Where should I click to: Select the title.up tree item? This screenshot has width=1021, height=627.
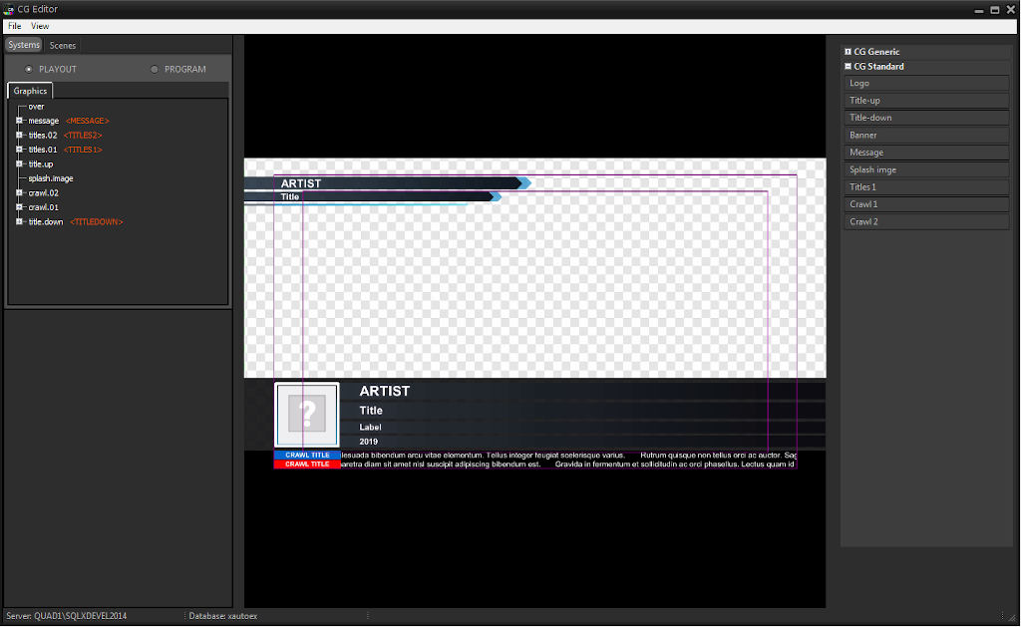(40, 164)
